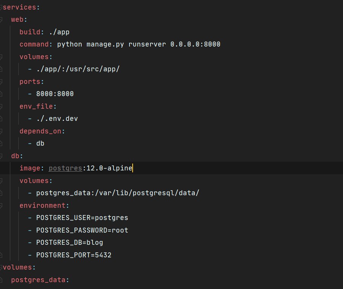
Task: Collapse the web volumes fold marker
Action: point(1,57)
